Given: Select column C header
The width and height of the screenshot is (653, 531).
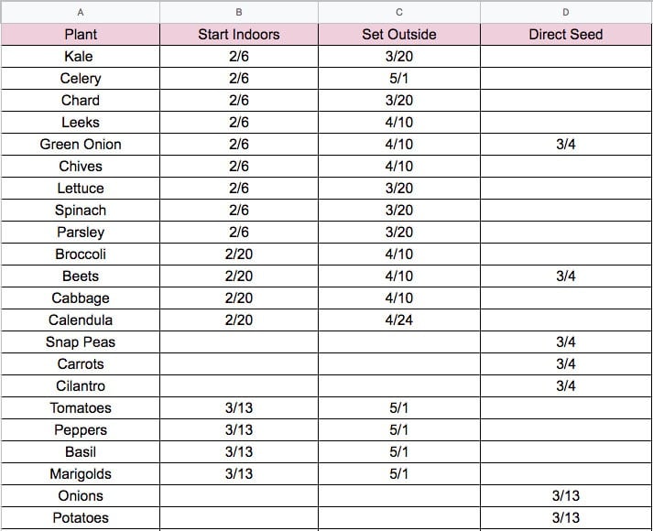Looking at the screenshot, I should click(399, 12).
